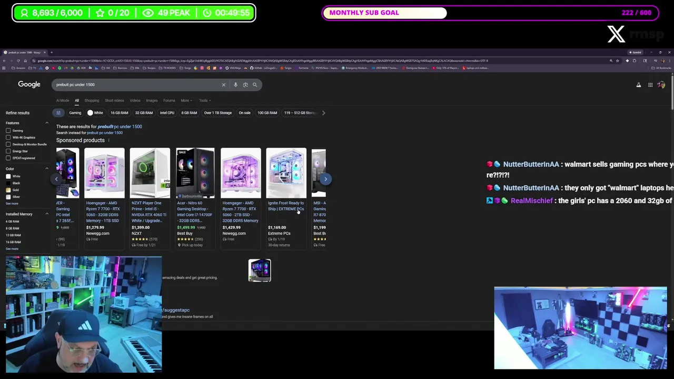Collapse the Installed Memory filter section

(47, 214)
